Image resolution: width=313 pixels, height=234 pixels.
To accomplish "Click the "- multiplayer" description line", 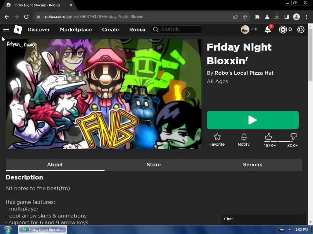I will coord(22,209).
